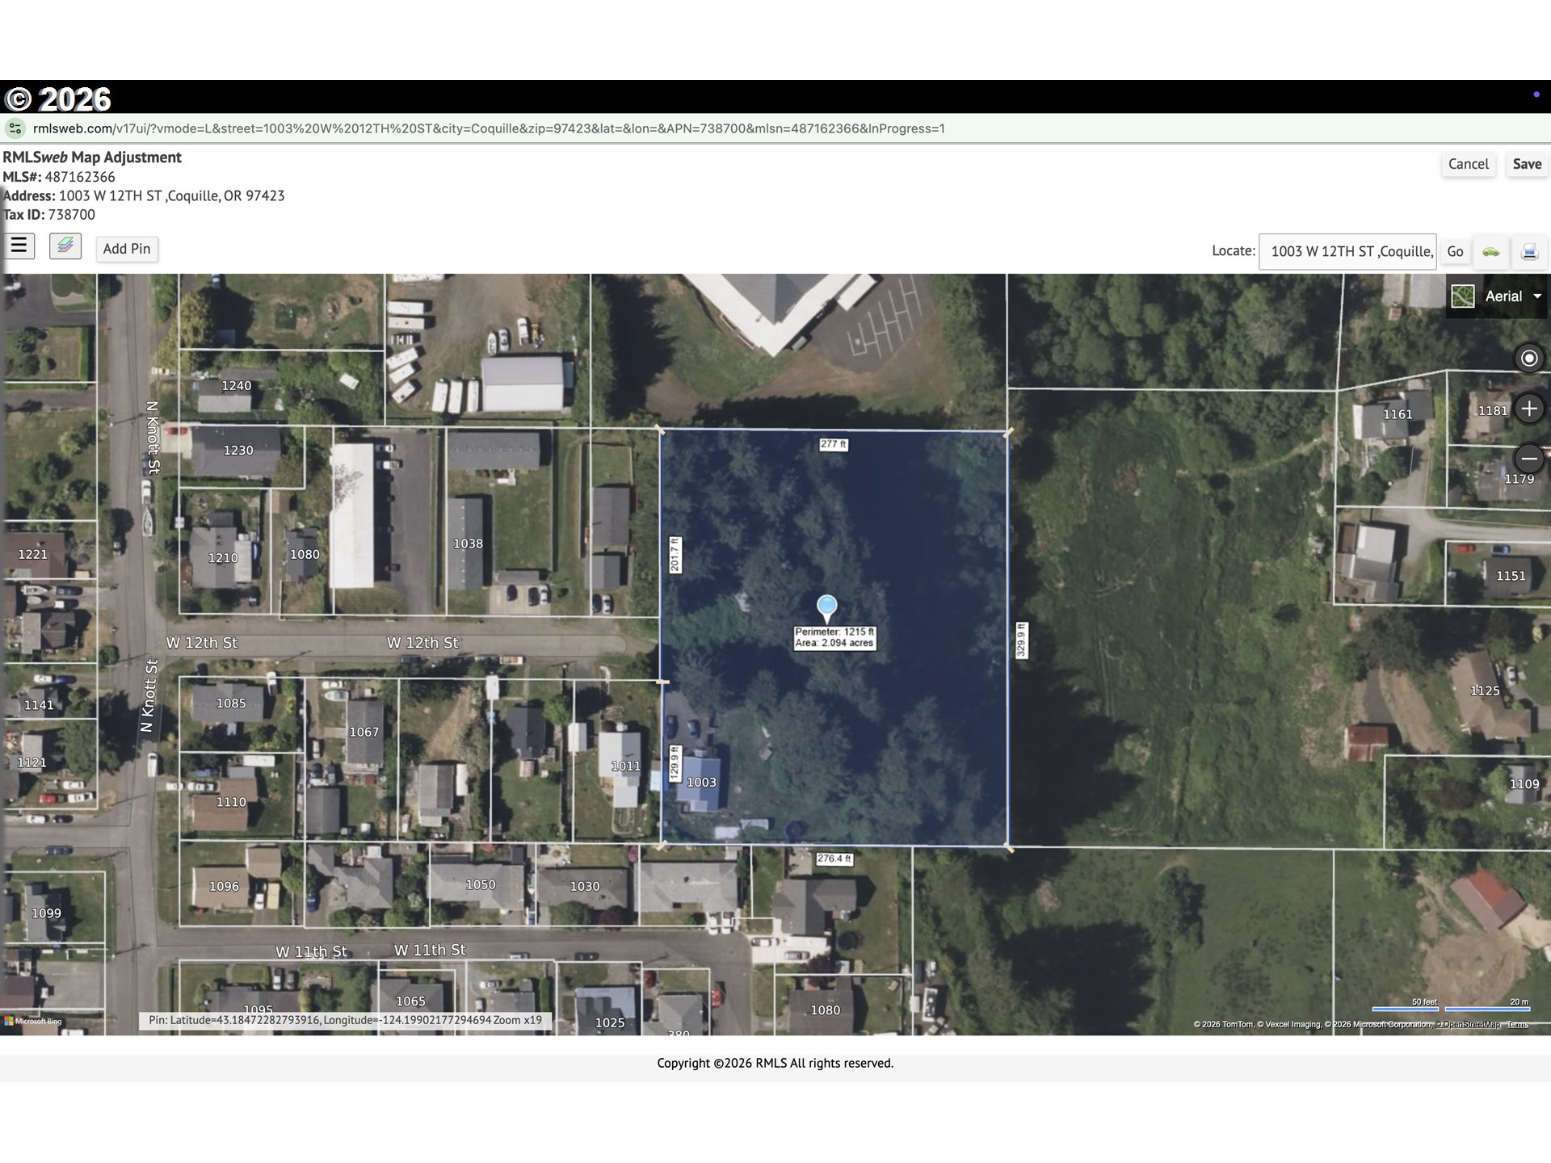Click the site info icon in address bar
The image size is (1551, 1163).
point(15,128)
